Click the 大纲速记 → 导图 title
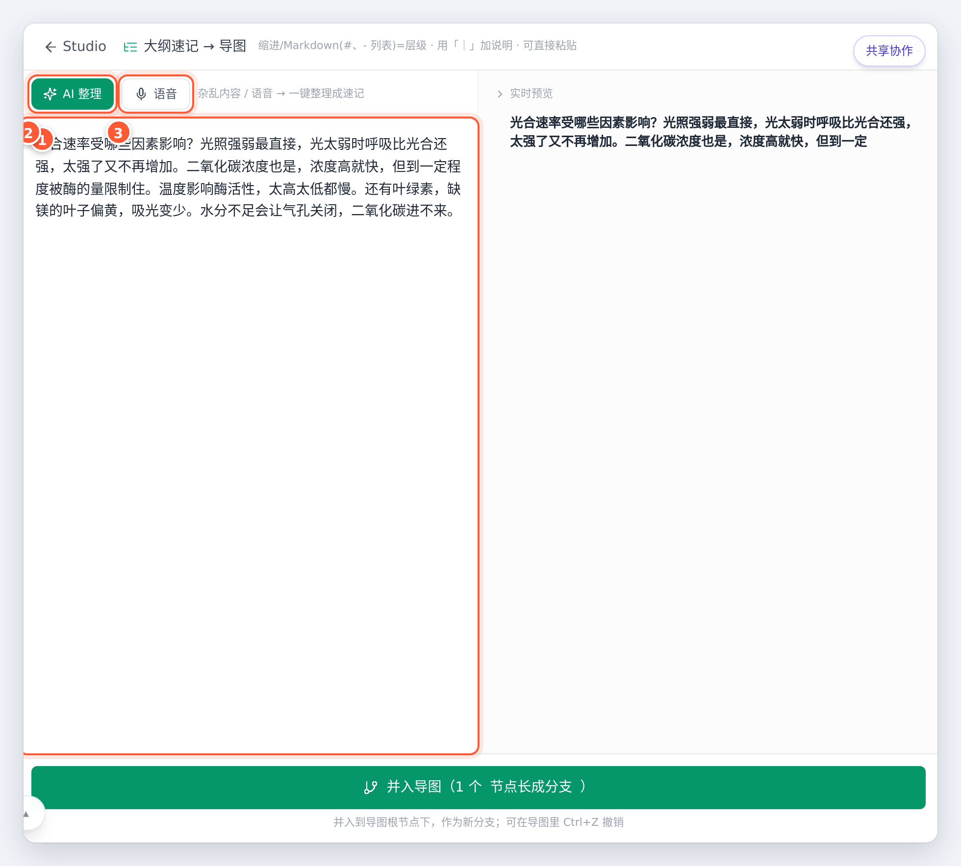 pyautogui.click(x=195, y=46)
